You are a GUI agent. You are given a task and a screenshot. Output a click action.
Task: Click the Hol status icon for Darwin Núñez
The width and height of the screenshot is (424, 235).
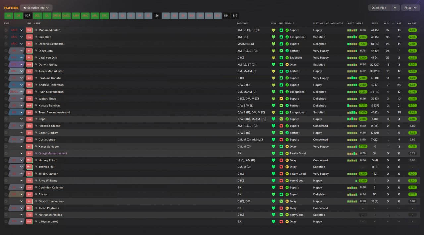(x=29, y=65)
